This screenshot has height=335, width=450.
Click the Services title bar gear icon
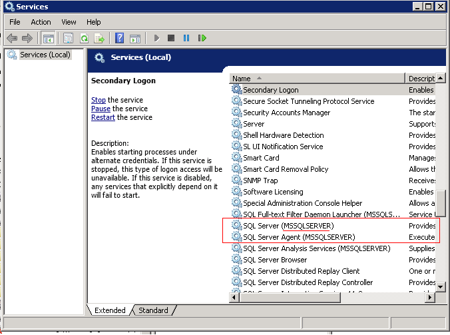point(9,6)
